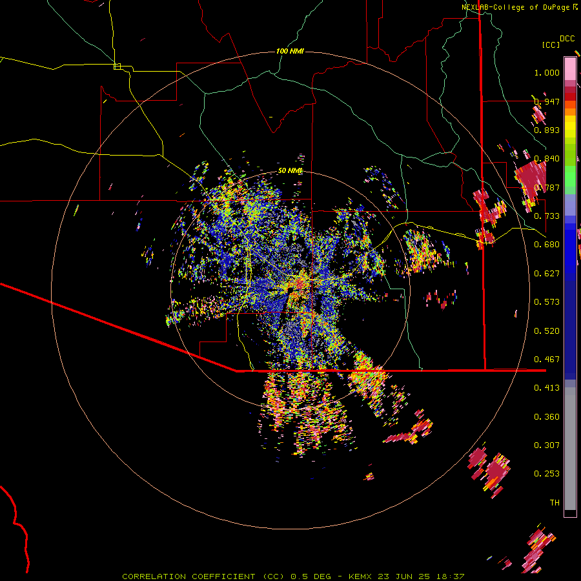
Task: Select the 0.360 scale value
Action: coord(547,417)
